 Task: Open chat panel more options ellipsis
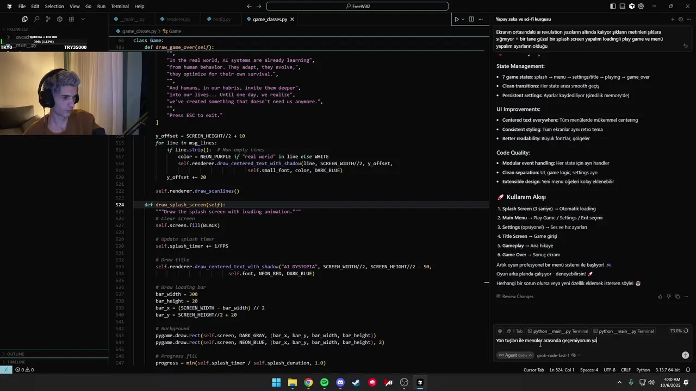click(x=688, y=19)
